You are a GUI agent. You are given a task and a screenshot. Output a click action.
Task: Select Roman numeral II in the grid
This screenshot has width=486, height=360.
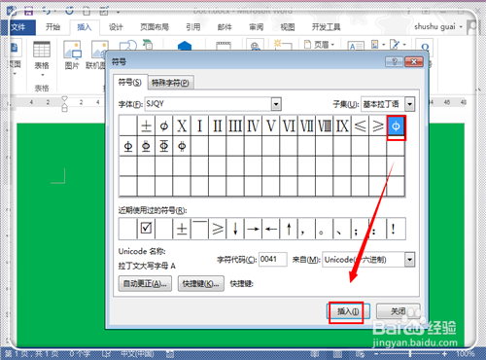218,126
